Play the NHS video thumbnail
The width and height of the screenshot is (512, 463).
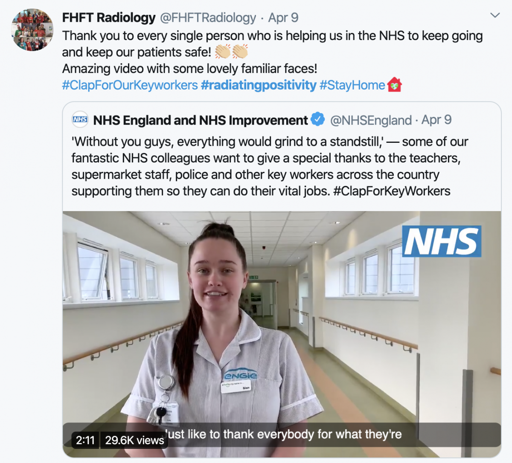(x=282, y=334)
